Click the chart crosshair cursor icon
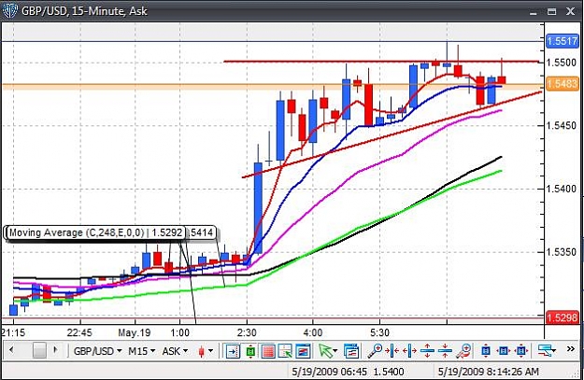 pyautogui.click(x=286, y=351)
